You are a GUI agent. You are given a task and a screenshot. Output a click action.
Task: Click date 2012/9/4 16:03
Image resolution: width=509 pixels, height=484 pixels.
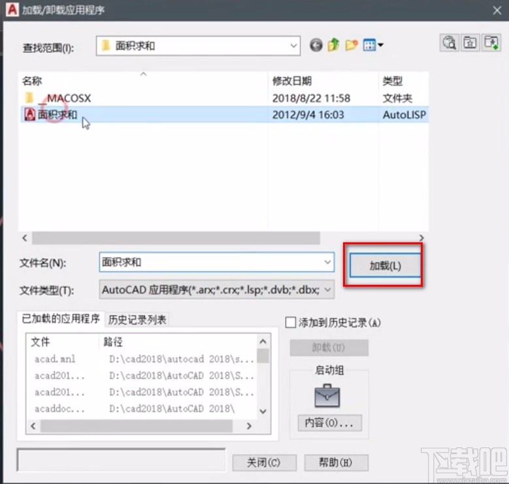(308, 114)
